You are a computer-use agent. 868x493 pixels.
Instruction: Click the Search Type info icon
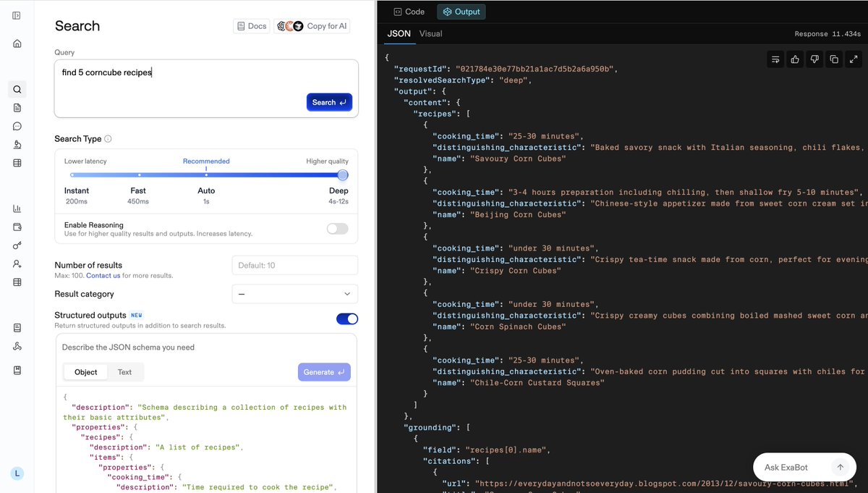pyautogui.click(x=108, y=139)
